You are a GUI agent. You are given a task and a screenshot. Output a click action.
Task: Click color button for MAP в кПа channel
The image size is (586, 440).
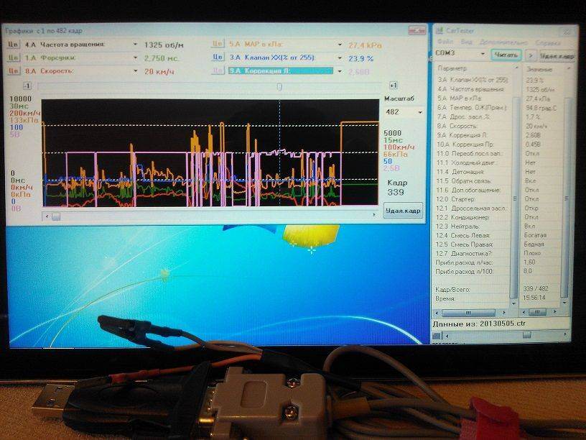pyautogui.click(x=218, y=44)
